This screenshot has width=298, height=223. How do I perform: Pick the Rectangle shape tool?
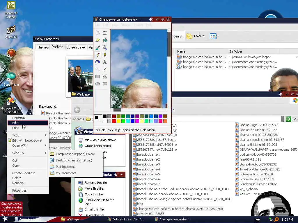[98, 76]
